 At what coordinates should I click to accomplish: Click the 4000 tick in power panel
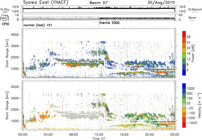[x=15, y=35]
